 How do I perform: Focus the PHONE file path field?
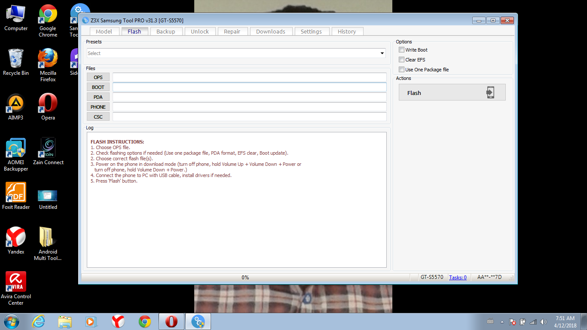(x=250, y=107)
